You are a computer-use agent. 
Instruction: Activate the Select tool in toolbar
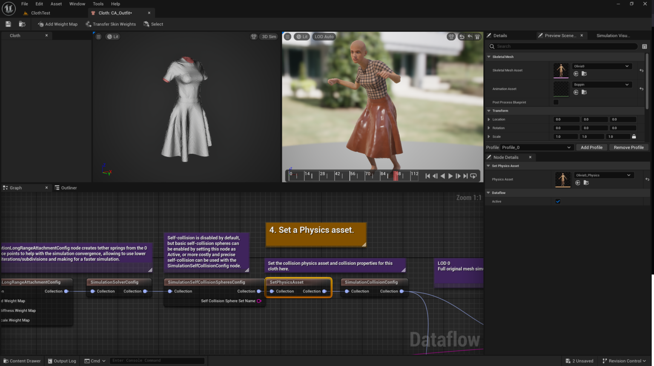point(153,24)
